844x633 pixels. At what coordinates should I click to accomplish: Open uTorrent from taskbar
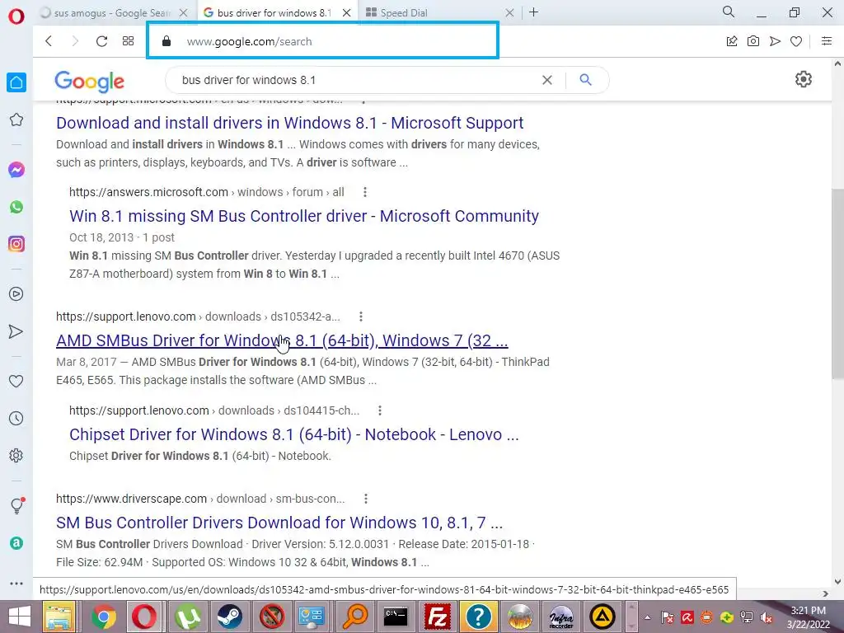187,617
